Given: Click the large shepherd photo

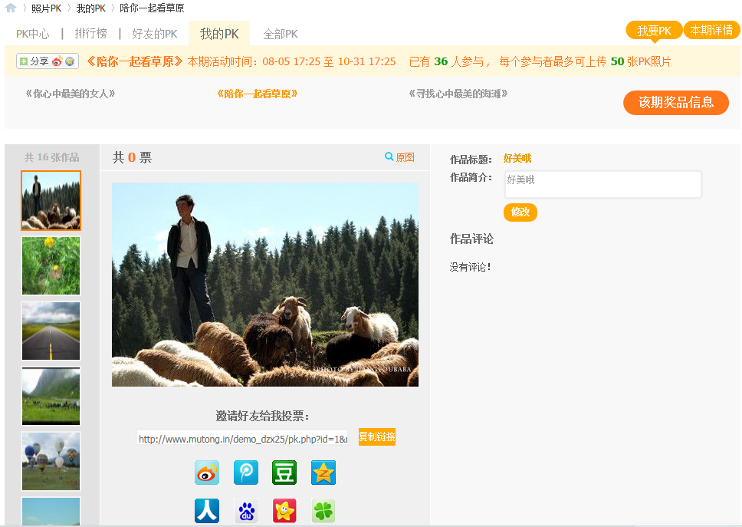Looking at the screenshot, I should pos(265,285).
